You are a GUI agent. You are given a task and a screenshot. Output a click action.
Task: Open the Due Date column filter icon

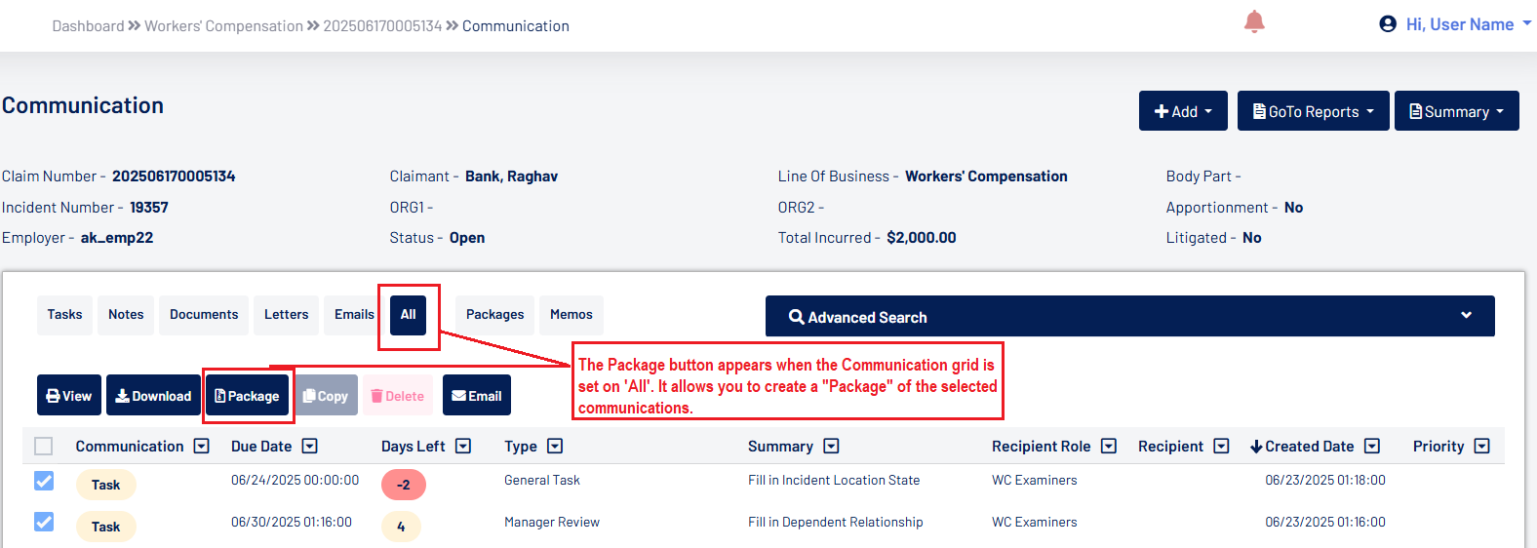[x=310, y=447]
